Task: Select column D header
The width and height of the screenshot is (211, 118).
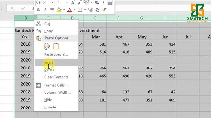Action: 72,18
